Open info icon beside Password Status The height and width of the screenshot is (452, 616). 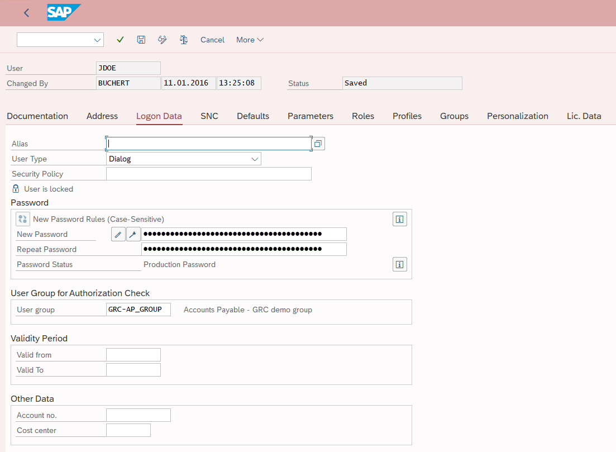pyautogui.click(x=399, y=264)
